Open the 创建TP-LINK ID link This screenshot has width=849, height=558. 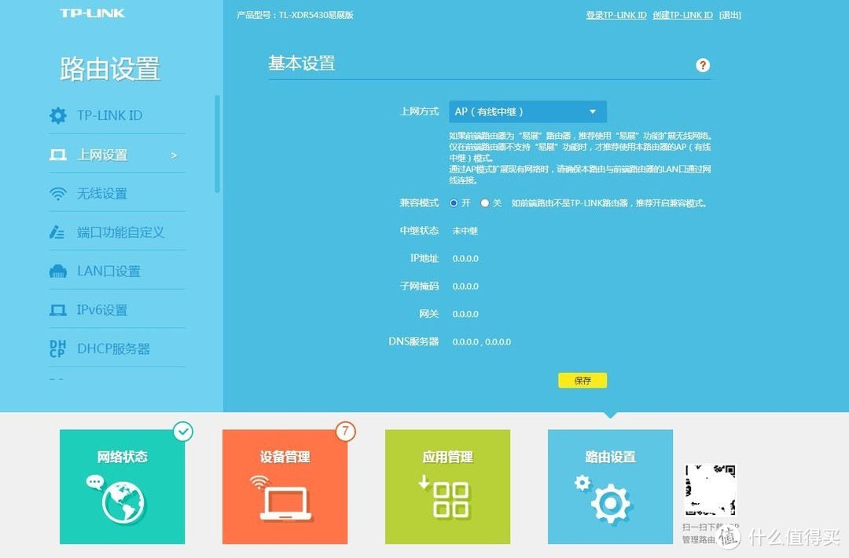tap(684, 14)
